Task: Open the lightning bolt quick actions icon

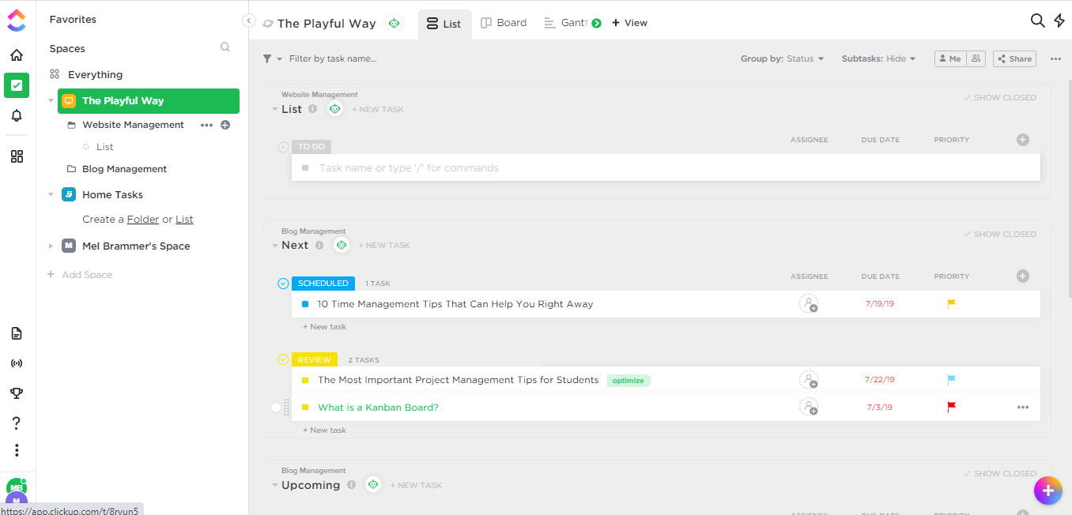Action: pos(1059,21)
